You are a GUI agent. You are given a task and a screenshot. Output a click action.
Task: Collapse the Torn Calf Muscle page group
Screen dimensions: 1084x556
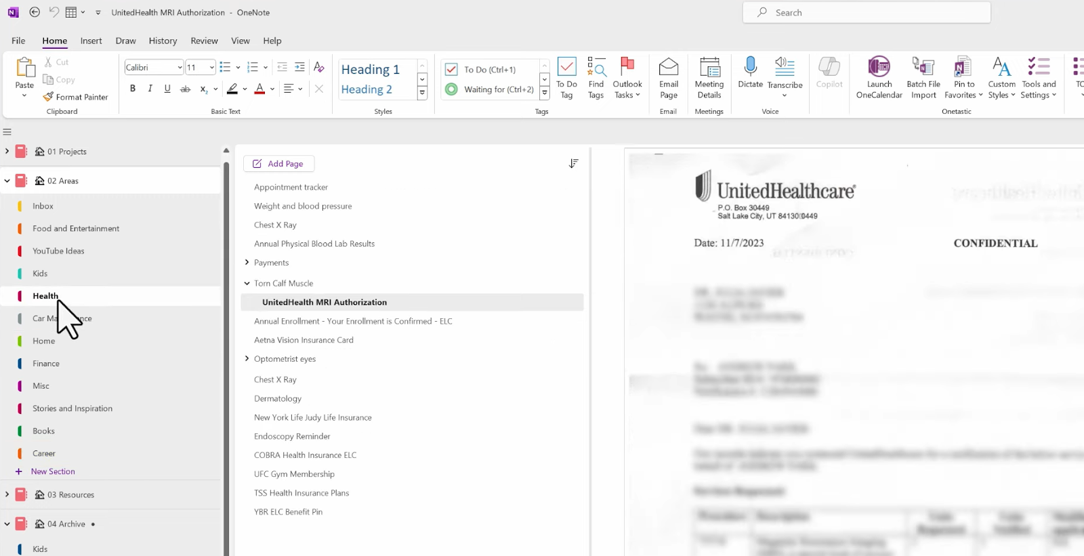click(247, 283)
